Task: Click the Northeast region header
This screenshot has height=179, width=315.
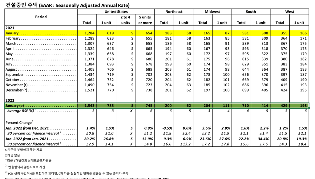Action: [x=174, y=12]
